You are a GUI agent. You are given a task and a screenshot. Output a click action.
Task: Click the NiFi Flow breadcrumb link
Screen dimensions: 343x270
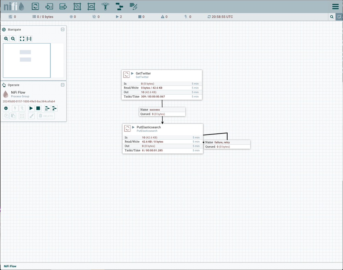10,266
